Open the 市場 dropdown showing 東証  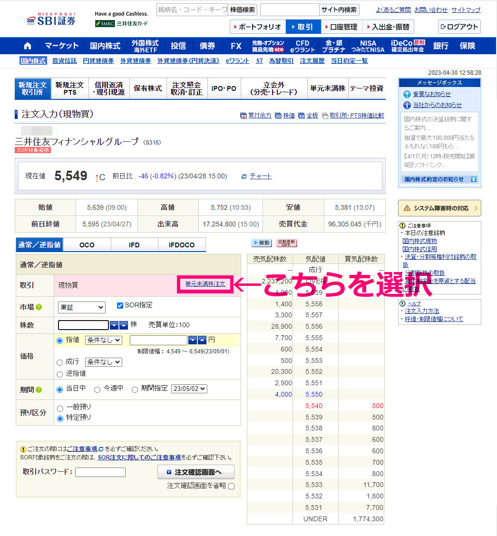(x=81, y=308)
